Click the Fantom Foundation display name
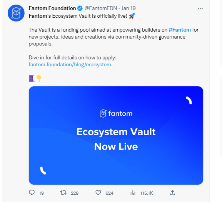This screenshot has height=202, width=222. (52, 8)
